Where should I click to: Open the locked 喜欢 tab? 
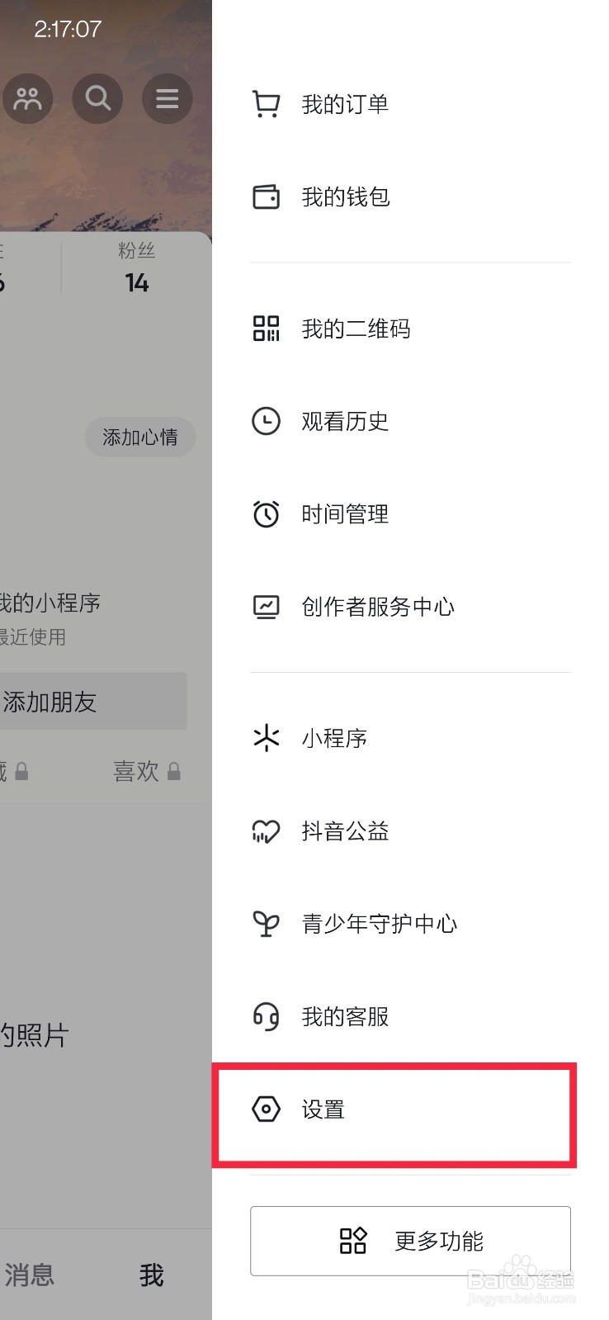click(146, 772)
